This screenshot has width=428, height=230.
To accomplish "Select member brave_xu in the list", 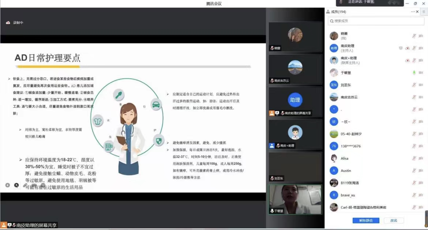I will point(348,195).
